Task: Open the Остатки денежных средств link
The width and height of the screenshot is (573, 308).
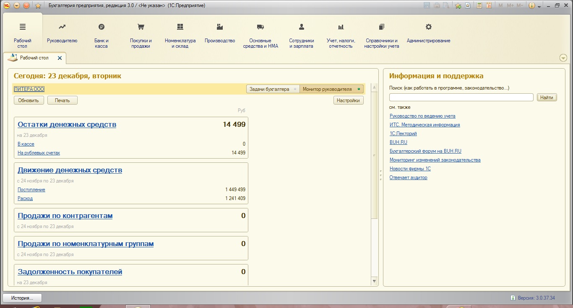Action: click(x=67, y=125)
